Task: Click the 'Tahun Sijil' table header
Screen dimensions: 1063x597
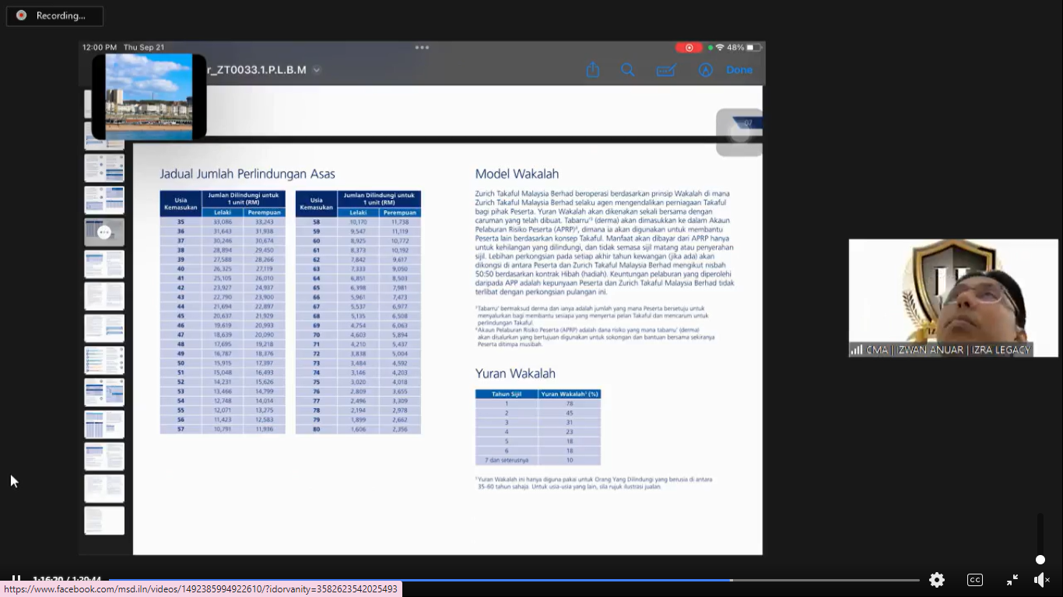Action: click(507, 394)
